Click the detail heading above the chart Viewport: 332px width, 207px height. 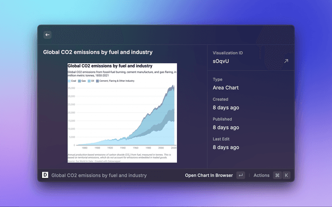(98, 52)
